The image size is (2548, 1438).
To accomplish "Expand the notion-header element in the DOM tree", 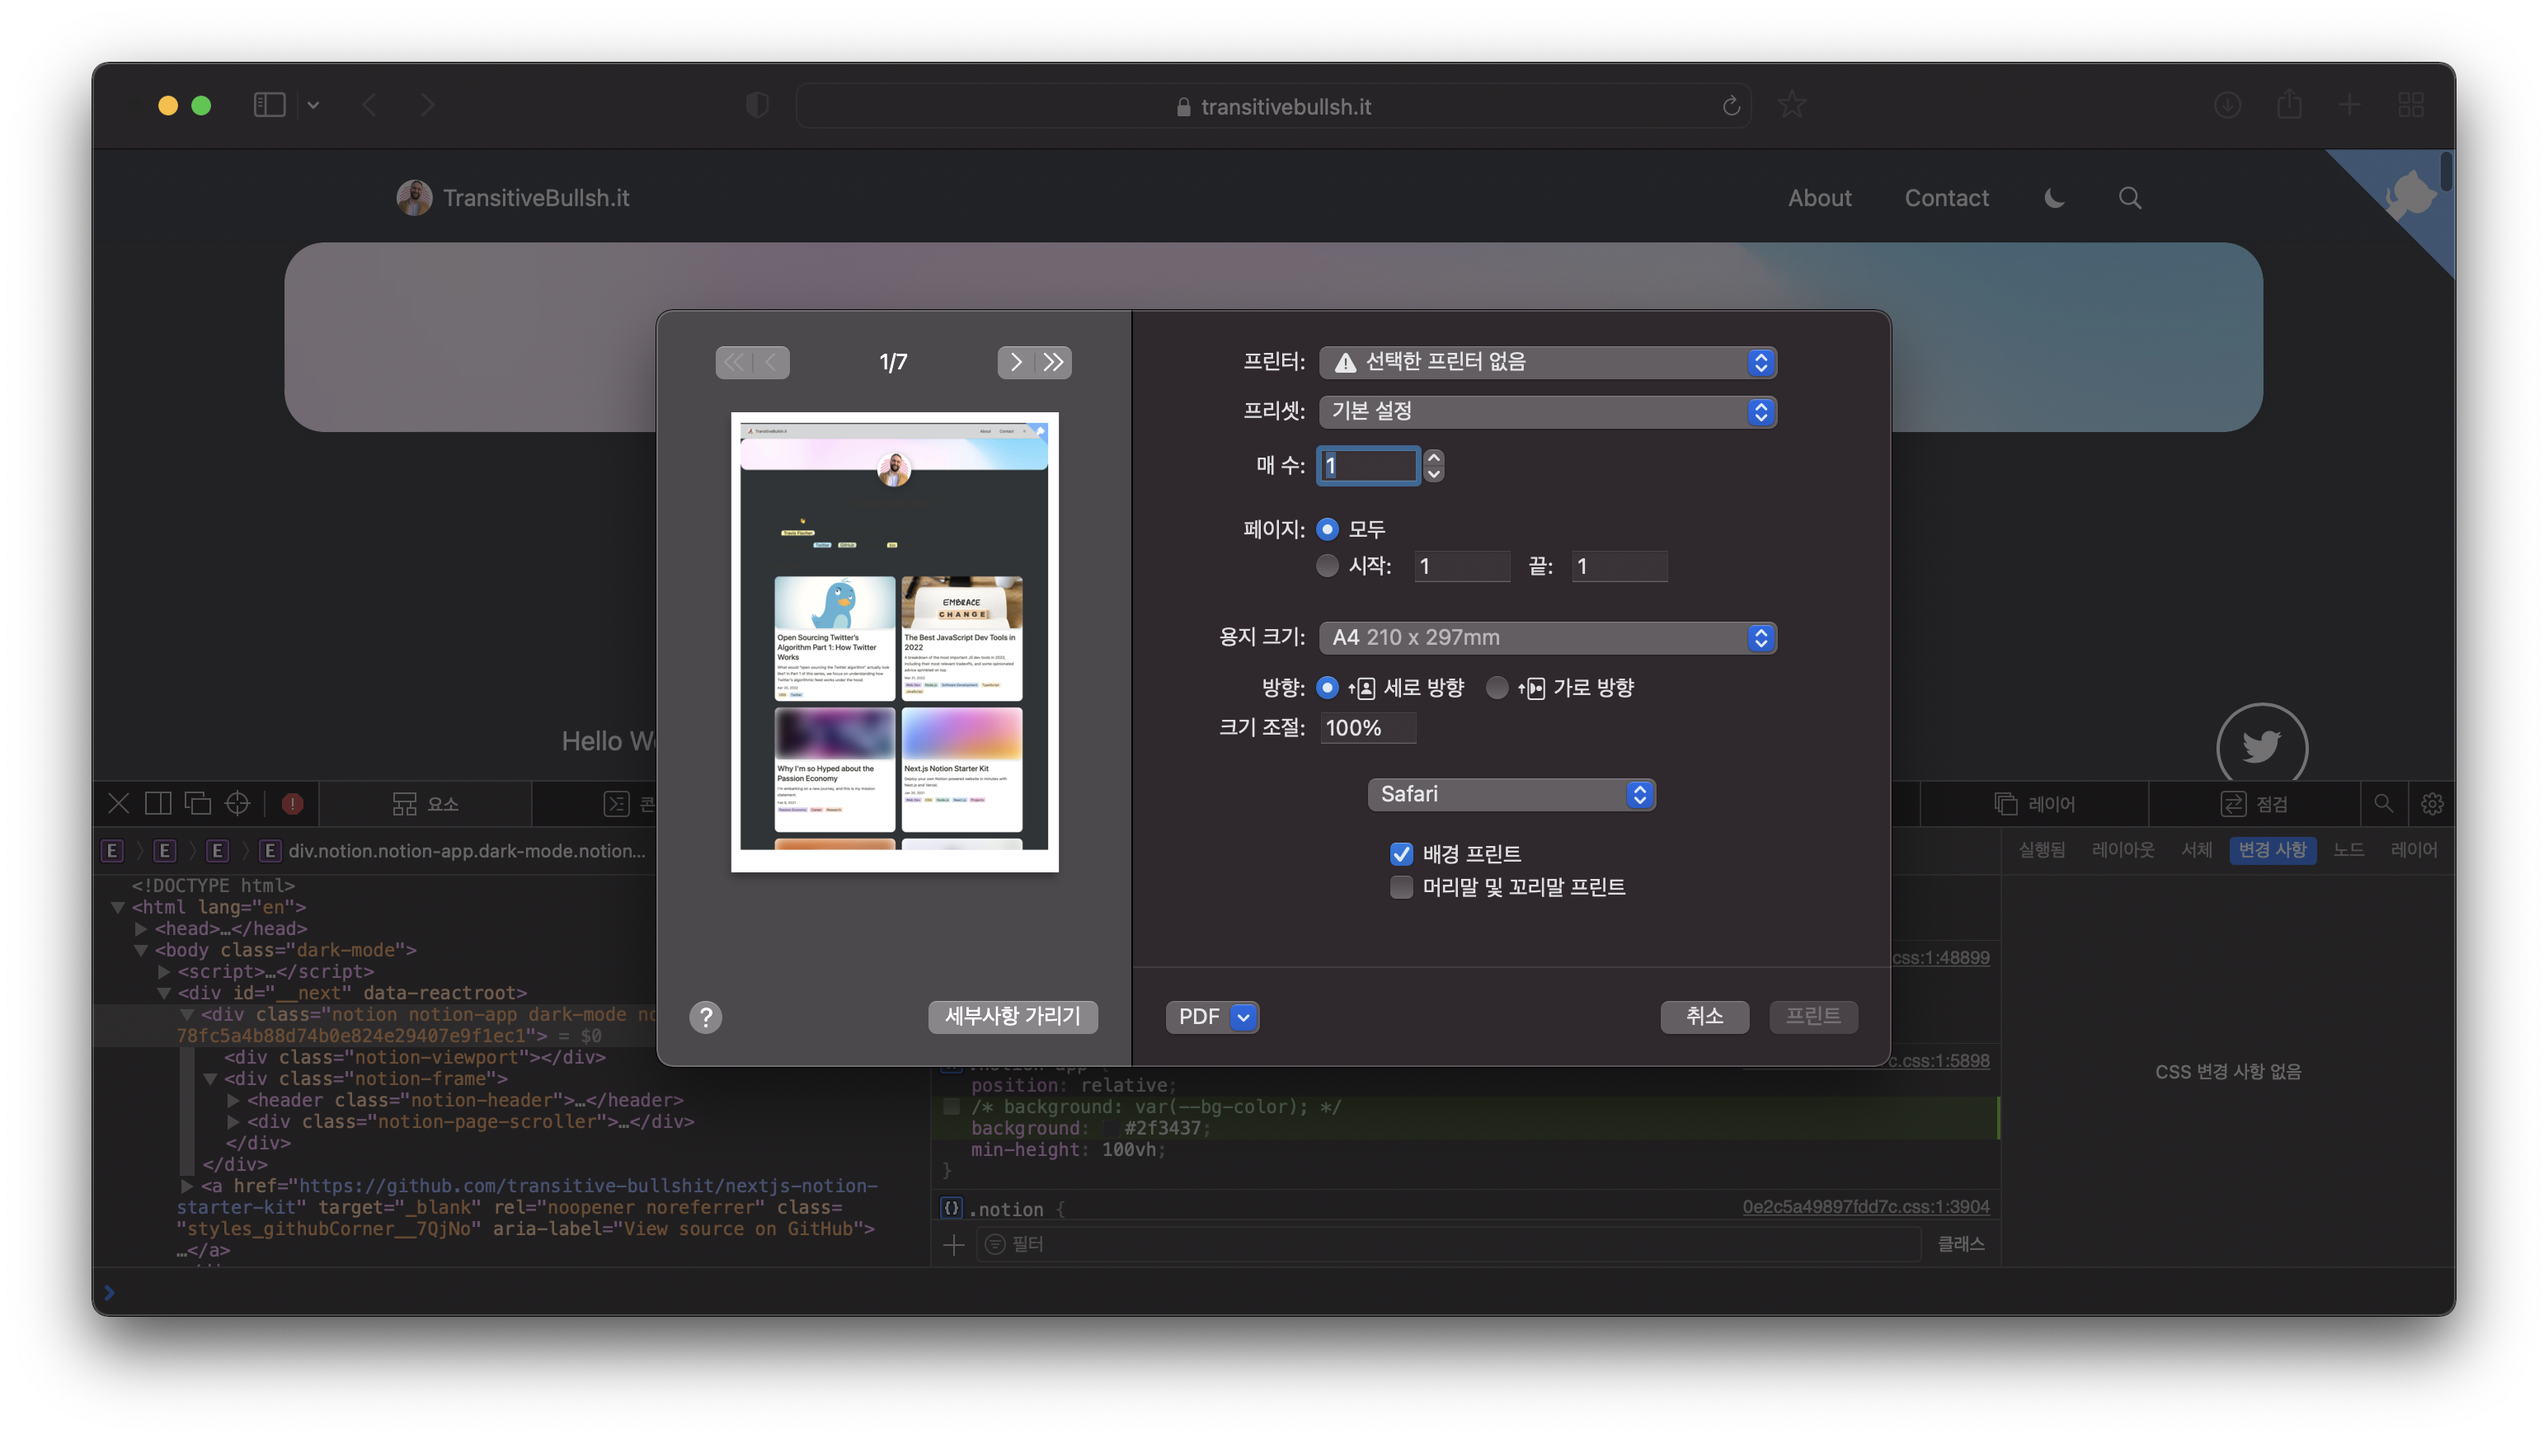I will click(233, 1100).
